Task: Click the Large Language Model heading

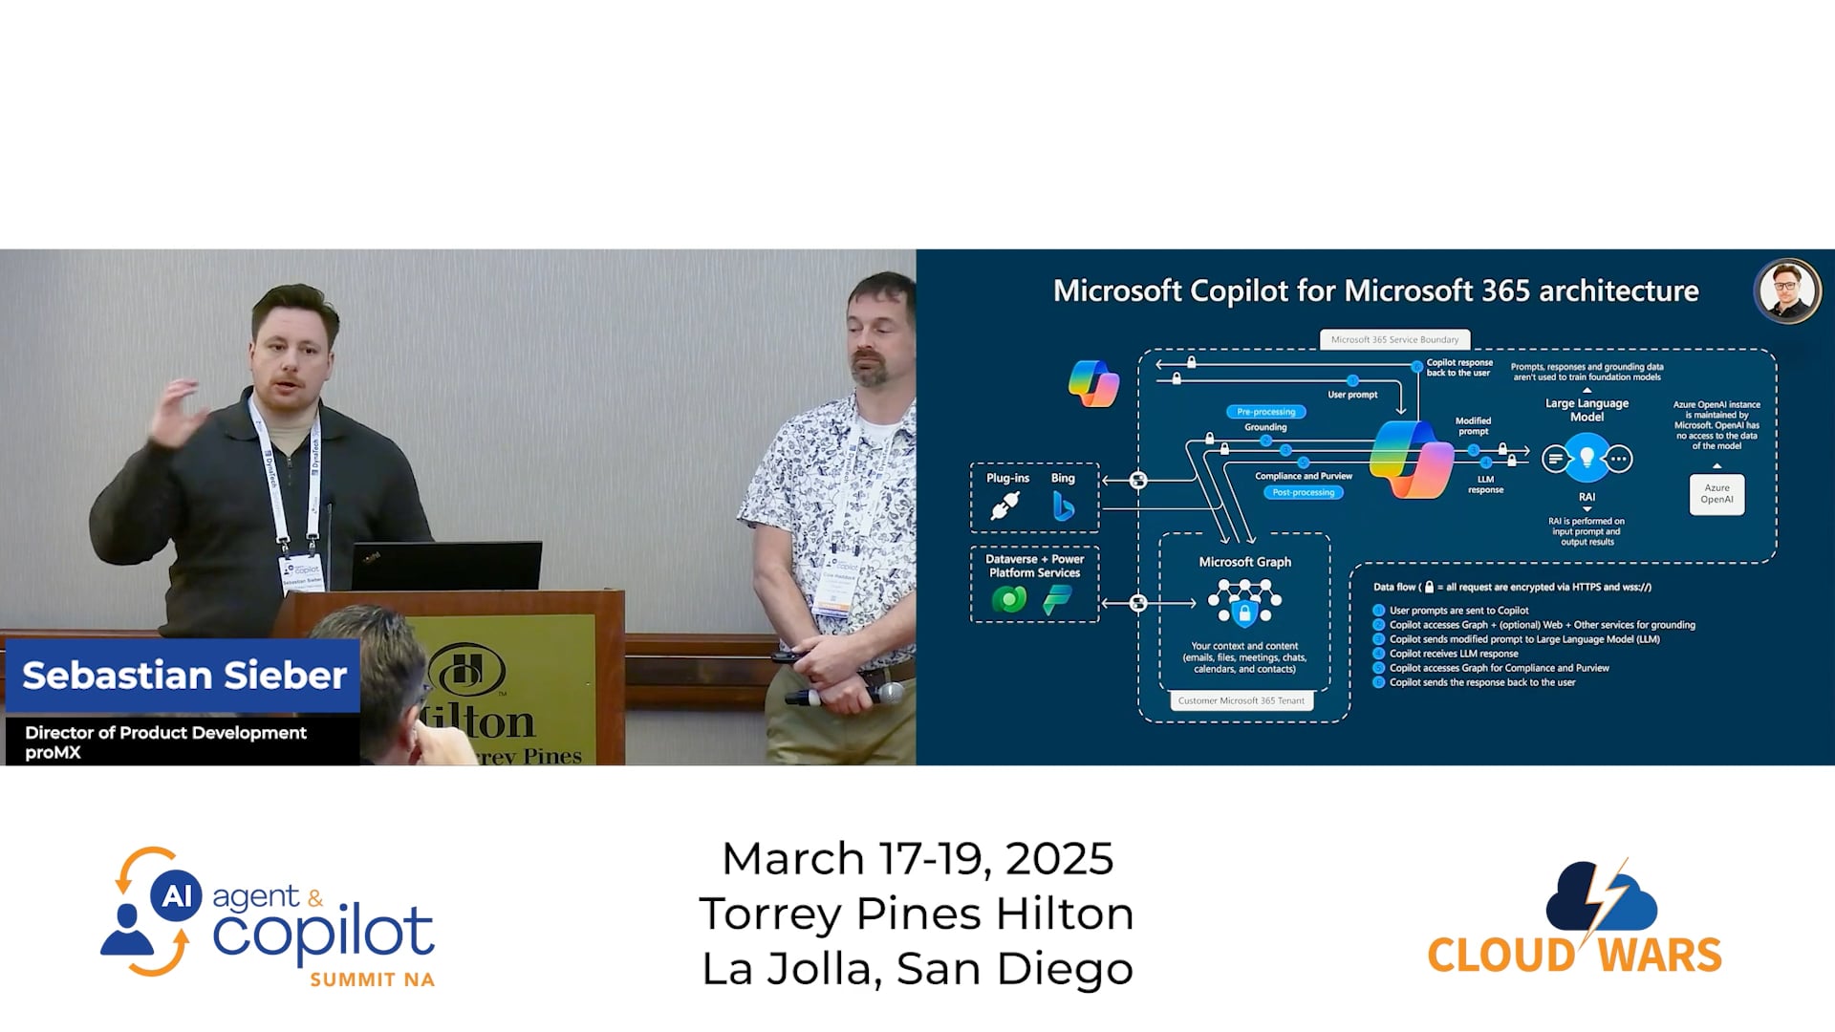Action: point(1587,410)
